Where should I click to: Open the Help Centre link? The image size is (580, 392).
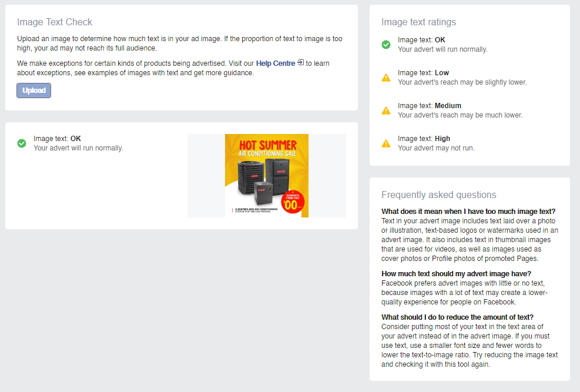click(x=276, y=63)
